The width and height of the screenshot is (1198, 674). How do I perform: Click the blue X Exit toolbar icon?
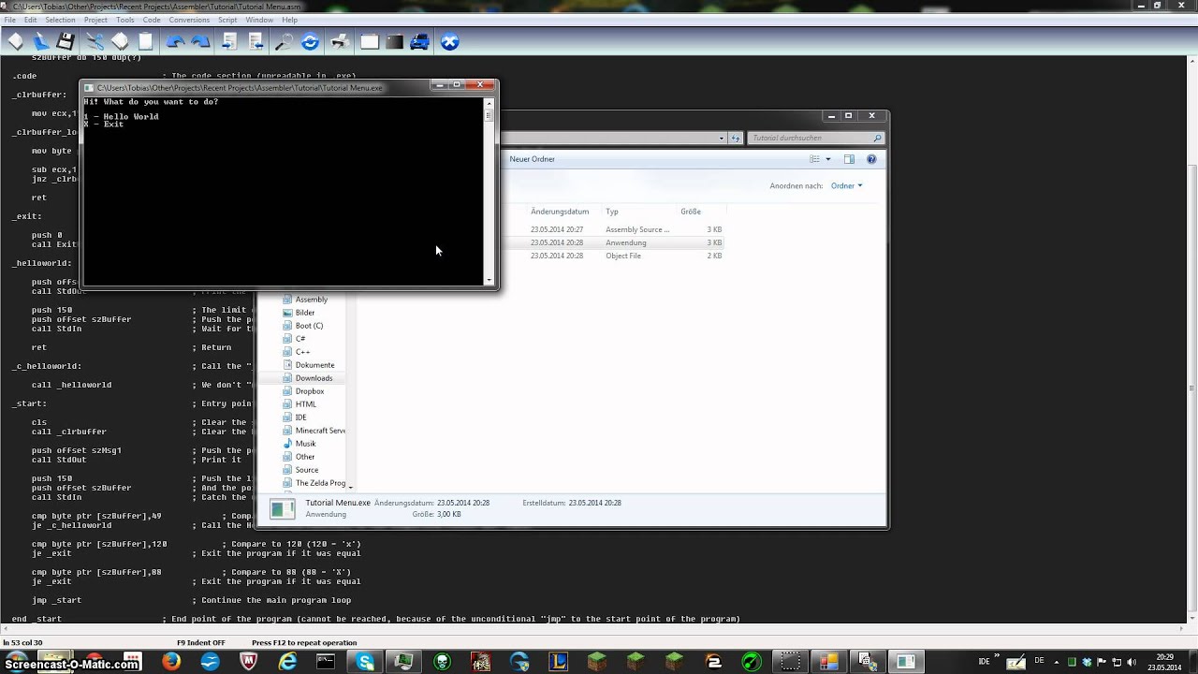[x=450, y=41]
